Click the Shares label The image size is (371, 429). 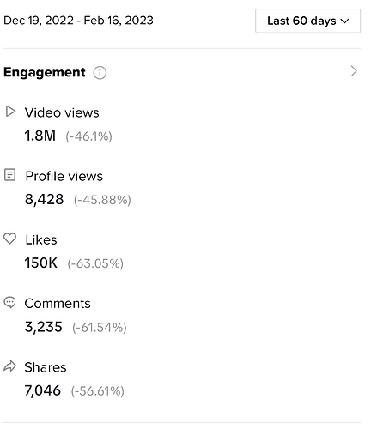46,367
